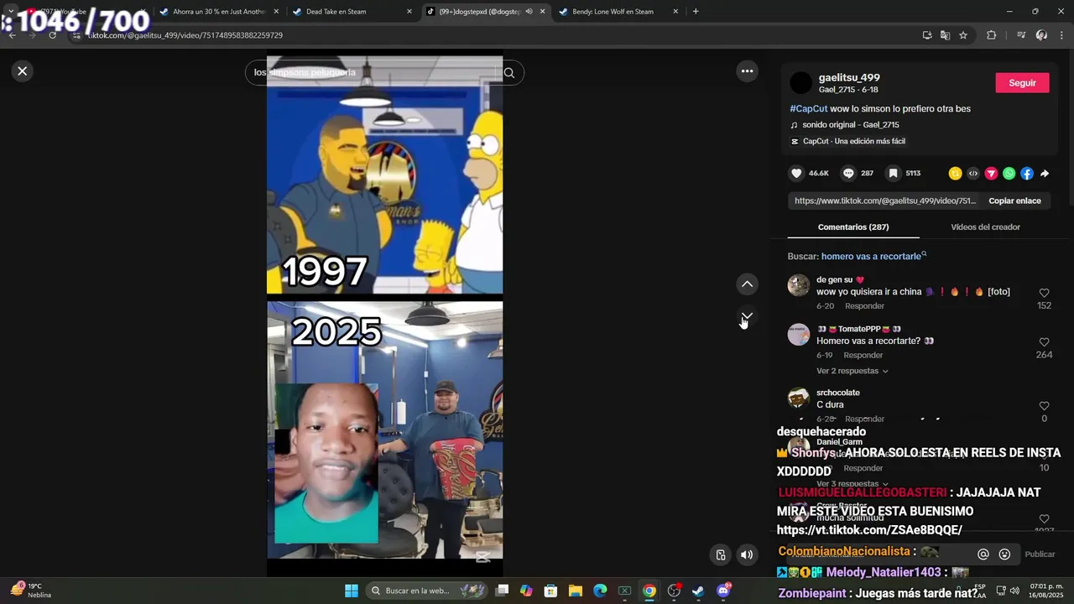Get embed code with the </> icon
Image resolution: width=1074 pixels, height=604 pixels.
973,174
